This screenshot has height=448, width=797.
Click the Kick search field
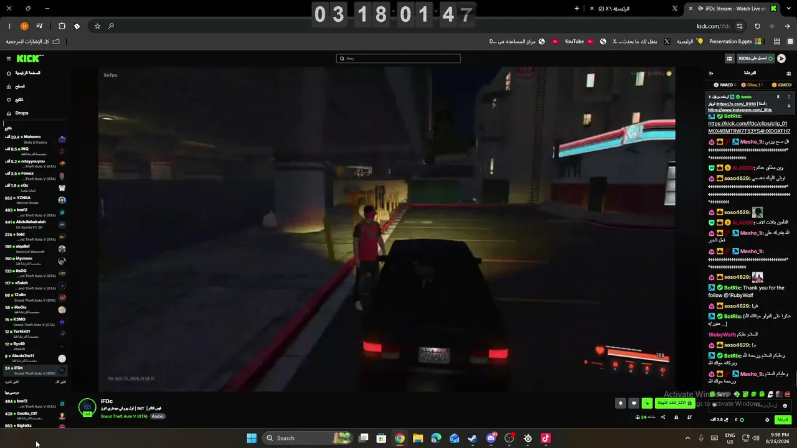398,58
